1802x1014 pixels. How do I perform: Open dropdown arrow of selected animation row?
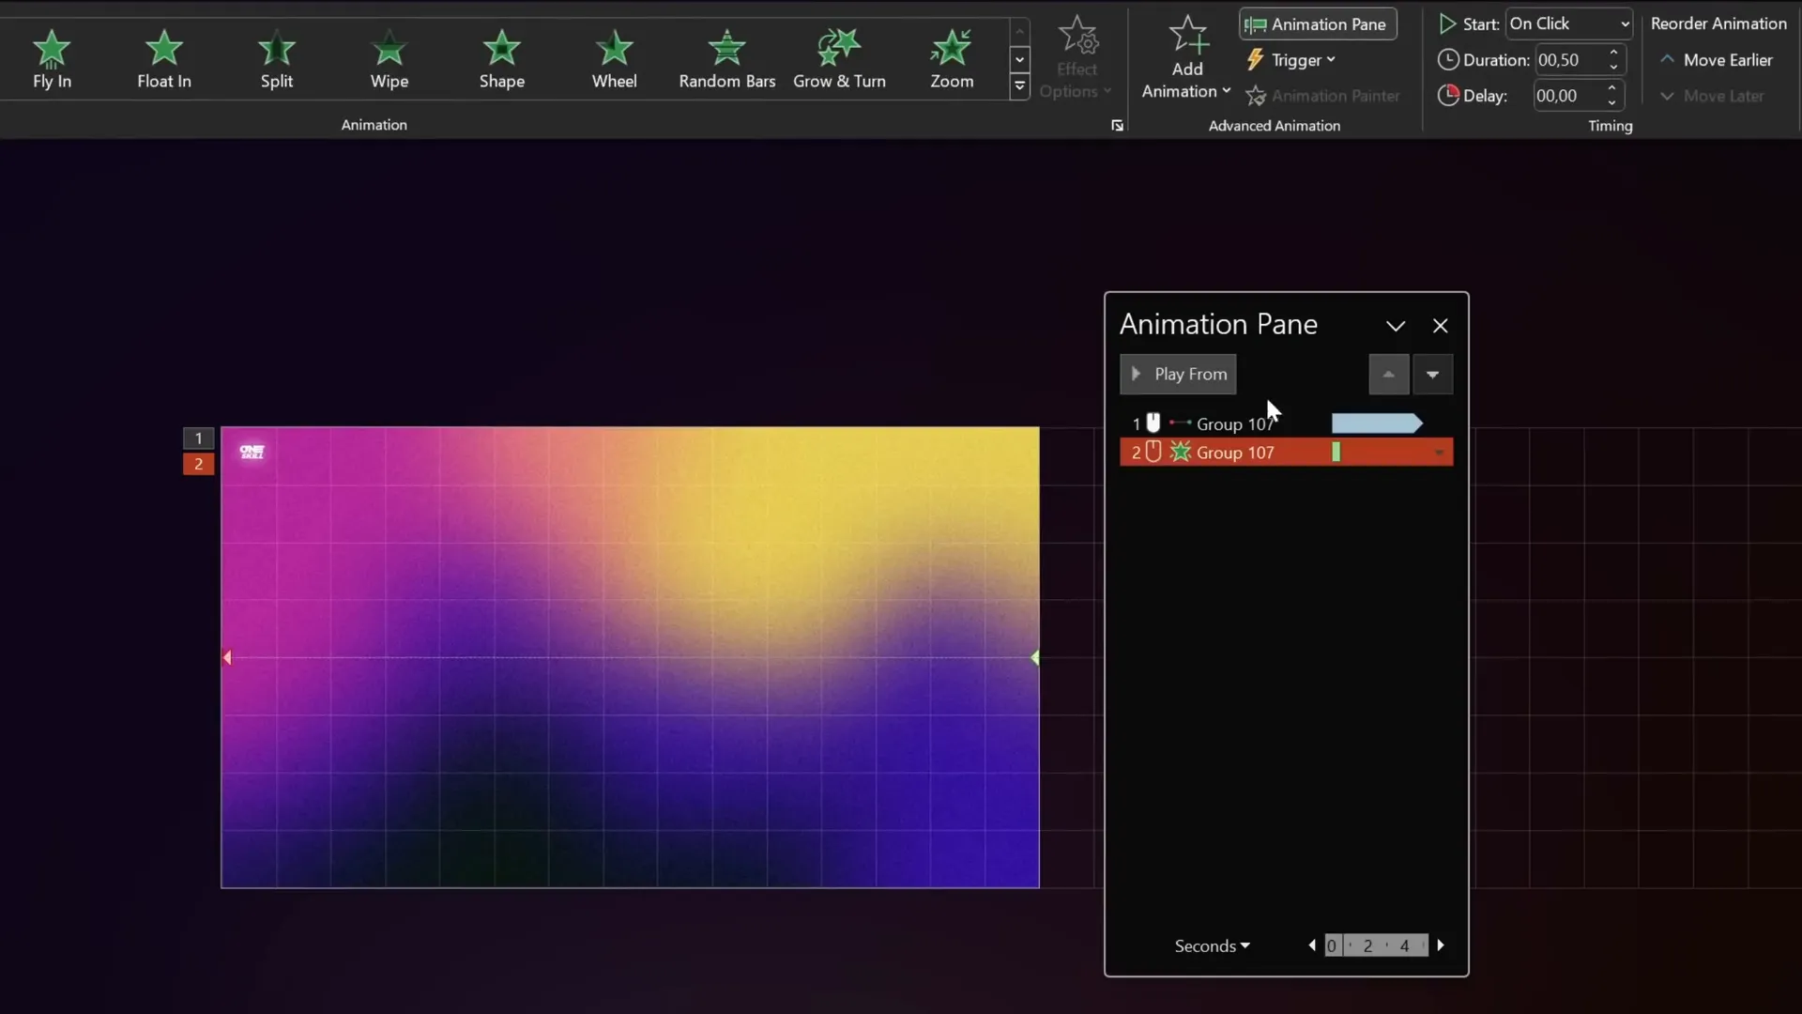coord(1439,453)
